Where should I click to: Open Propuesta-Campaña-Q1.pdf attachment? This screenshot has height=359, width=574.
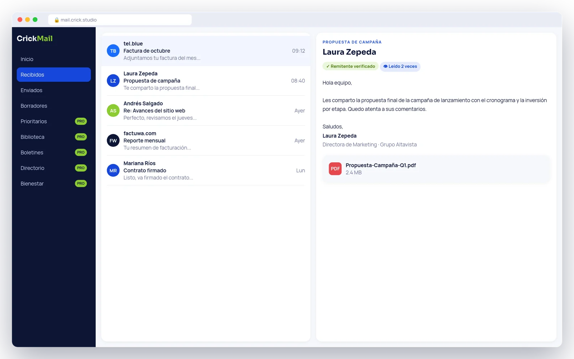pyautogui.click(x=436, y=169)
